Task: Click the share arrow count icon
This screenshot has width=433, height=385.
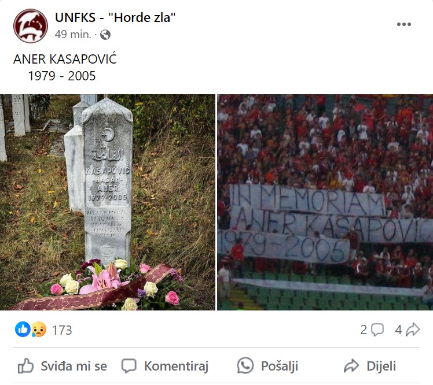Action: (413, 330)
